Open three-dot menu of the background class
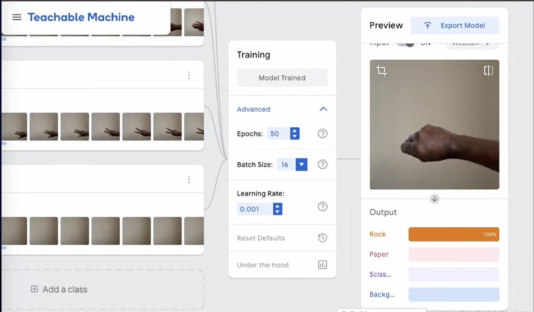 [x=189, y=180]
